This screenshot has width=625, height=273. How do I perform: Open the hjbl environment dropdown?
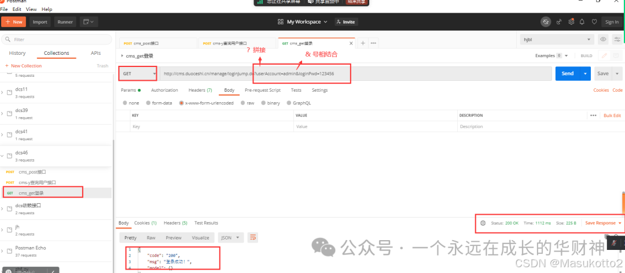click(558, 39)
